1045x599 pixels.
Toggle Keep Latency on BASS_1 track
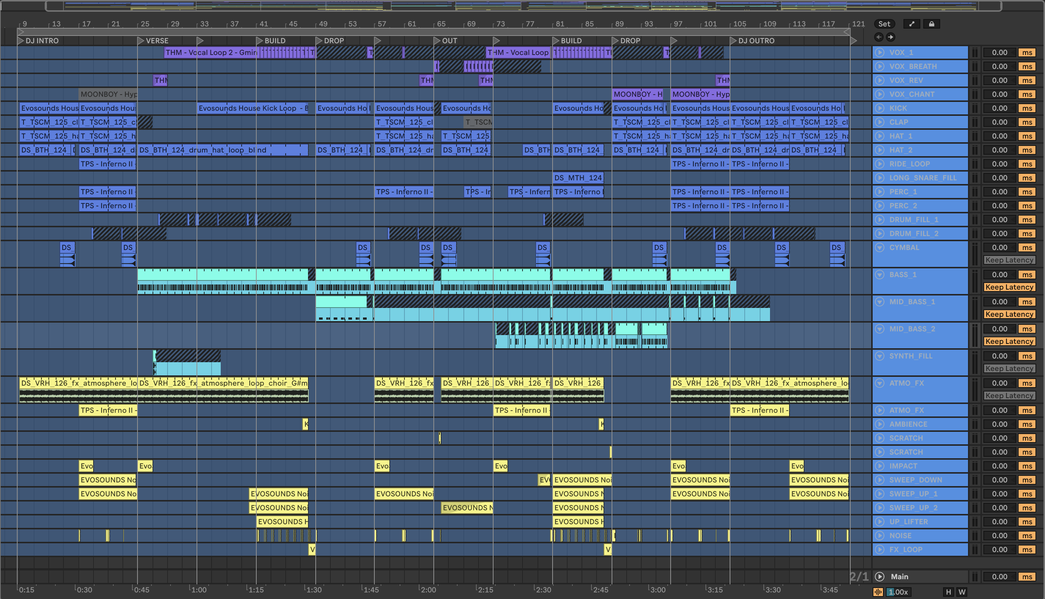coord(1009,287)
